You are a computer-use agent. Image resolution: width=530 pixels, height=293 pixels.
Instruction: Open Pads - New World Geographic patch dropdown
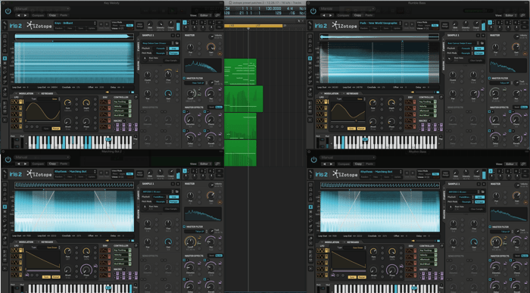click(381, 23)
